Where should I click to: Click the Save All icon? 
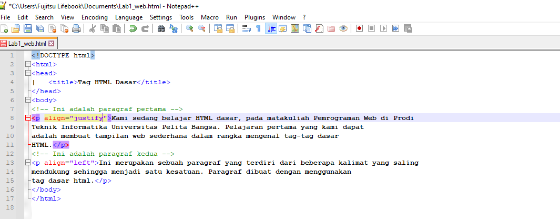pos(40,28)
